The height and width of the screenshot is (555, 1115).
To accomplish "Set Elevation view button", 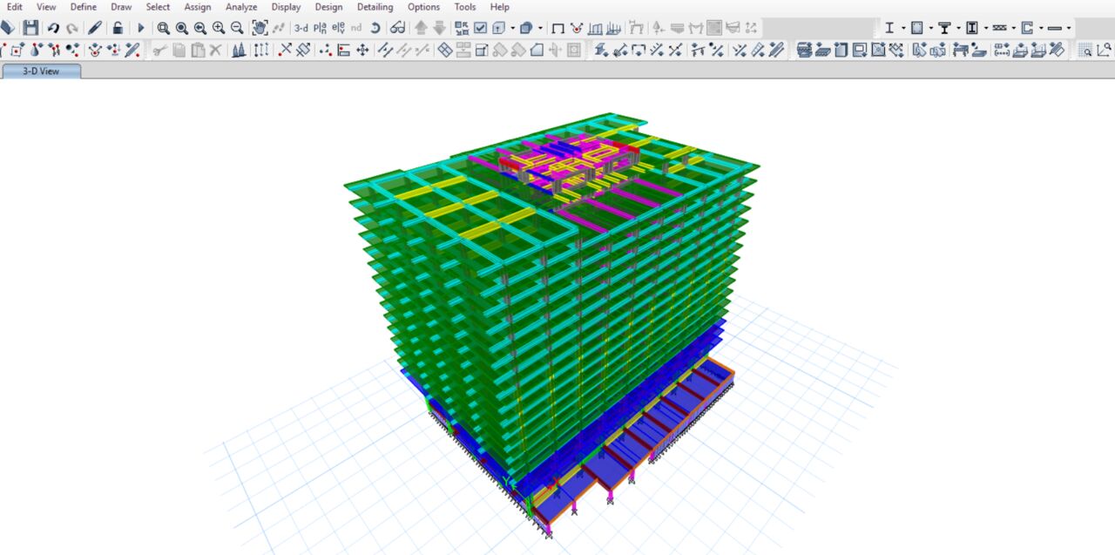I will click(x=338, y=28).
